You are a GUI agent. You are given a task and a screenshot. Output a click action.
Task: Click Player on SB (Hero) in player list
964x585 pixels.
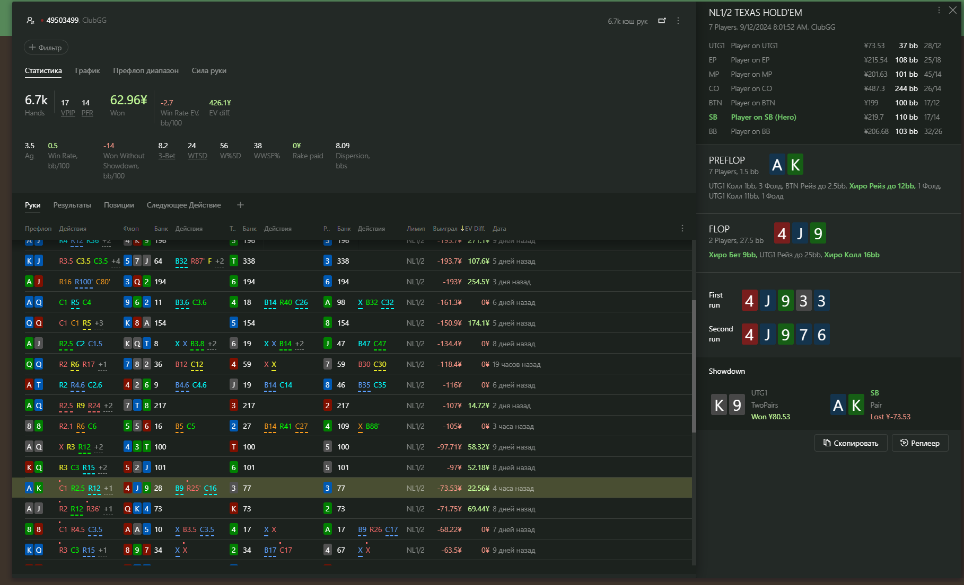764,117
